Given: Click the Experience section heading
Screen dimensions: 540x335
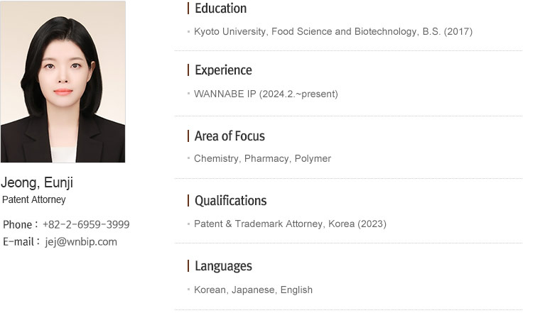Looking at the screenshot, I should coord(224,70).
